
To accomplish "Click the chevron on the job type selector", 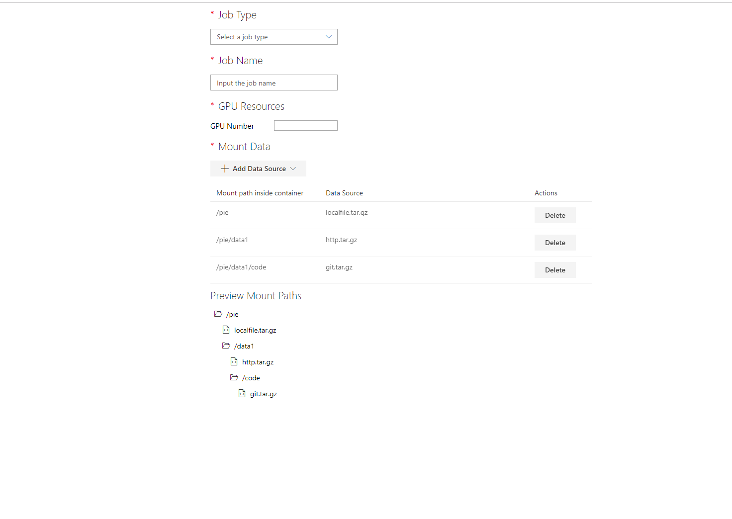I will [328, 37].
